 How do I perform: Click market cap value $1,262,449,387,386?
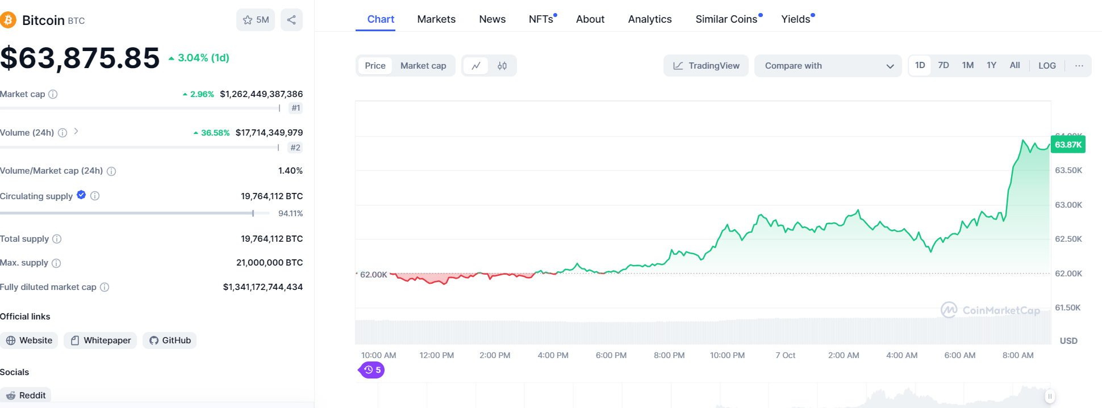(x=261, y=94)
